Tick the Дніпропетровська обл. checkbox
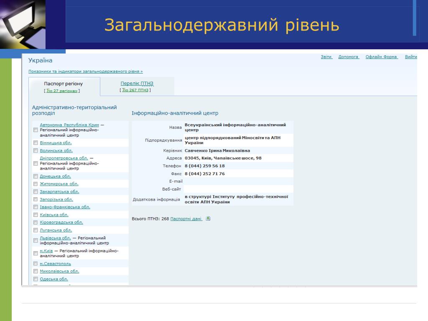428x321 pixels. point(36,163)
